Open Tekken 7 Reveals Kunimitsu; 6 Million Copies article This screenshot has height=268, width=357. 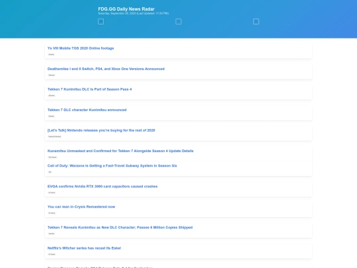[120, 228]
